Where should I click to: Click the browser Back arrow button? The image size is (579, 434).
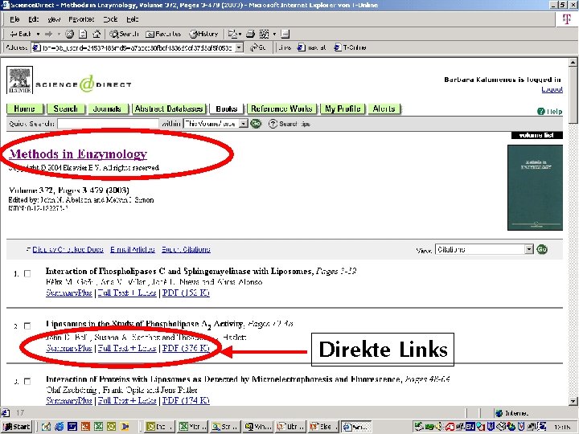[x=20, y=34]
